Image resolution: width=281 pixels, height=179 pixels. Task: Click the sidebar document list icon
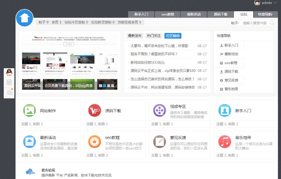9,82
